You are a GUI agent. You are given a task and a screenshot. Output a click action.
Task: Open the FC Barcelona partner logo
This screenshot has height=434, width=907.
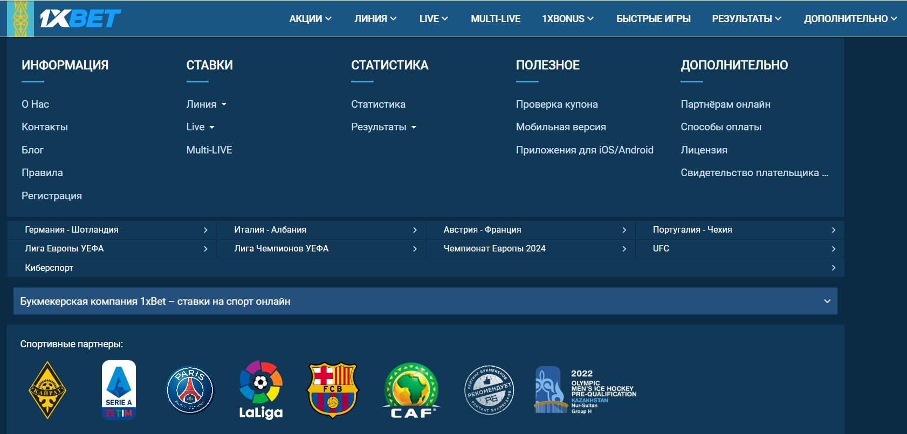[x=333, y=390]
